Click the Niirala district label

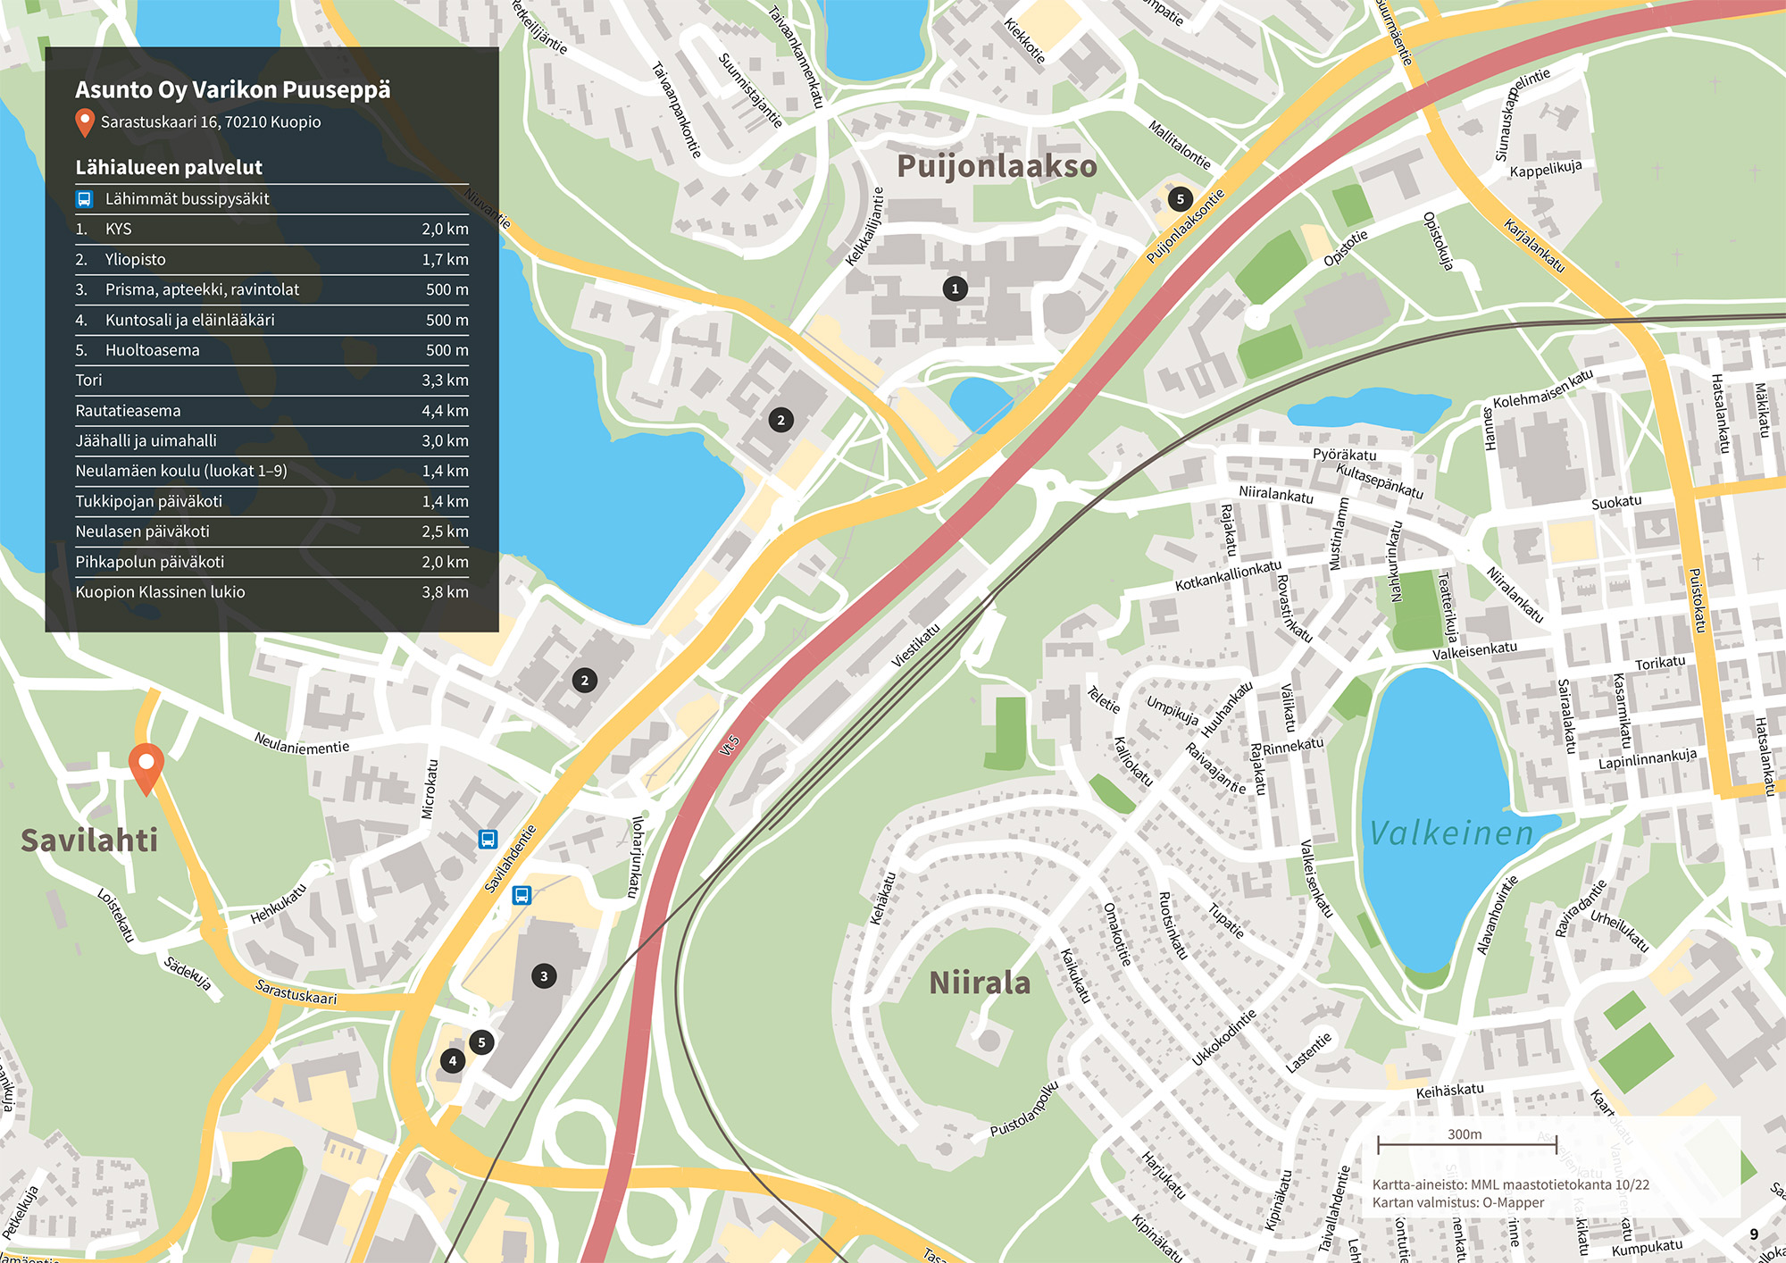point(980,983)
